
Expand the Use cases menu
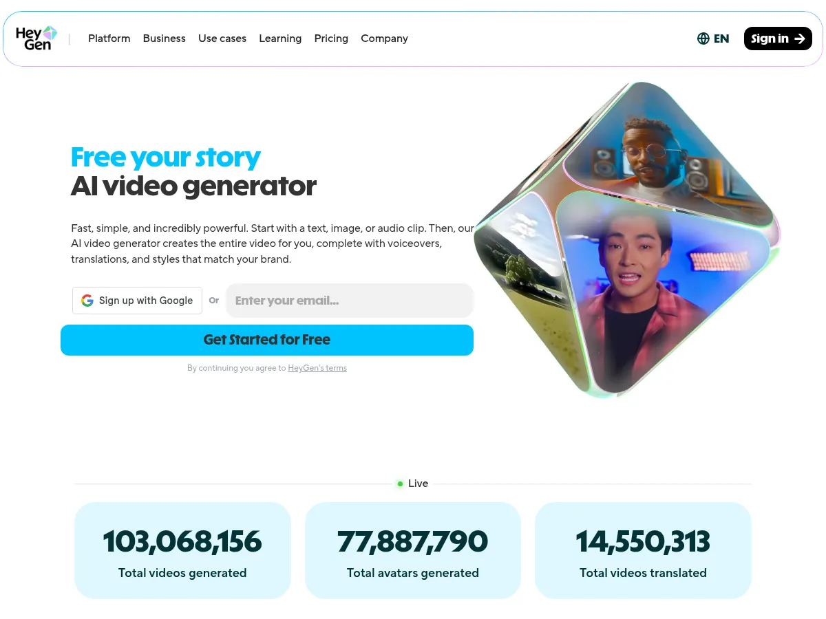[222, 39]
